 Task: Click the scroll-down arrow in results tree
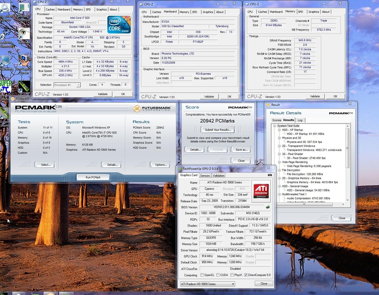[347, 200]
